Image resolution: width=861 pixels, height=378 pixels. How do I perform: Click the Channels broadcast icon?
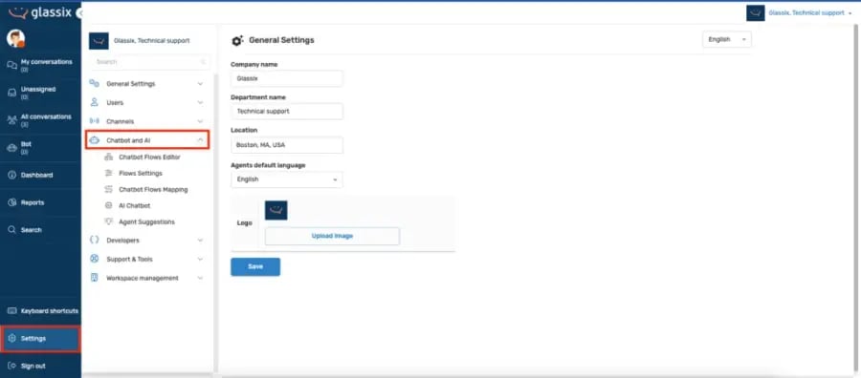click(x=95, y=121)
